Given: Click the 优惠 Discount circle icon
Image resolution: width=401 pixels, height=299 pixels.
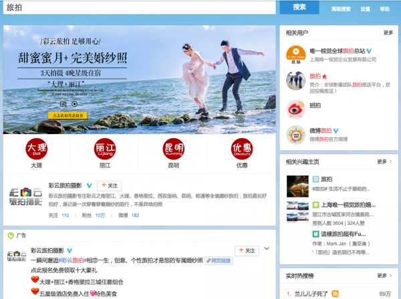Looking at the screenshot, I should (241, 148).
